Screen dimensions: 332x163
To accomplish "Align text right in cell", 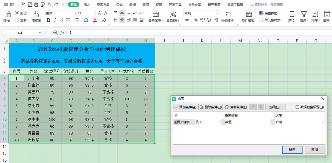I will 128,20.
